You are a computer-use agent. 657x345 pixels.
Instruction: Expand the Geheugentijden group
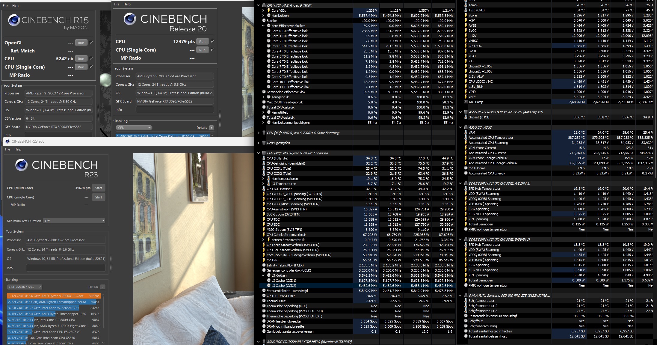click(x=259, y=143)
